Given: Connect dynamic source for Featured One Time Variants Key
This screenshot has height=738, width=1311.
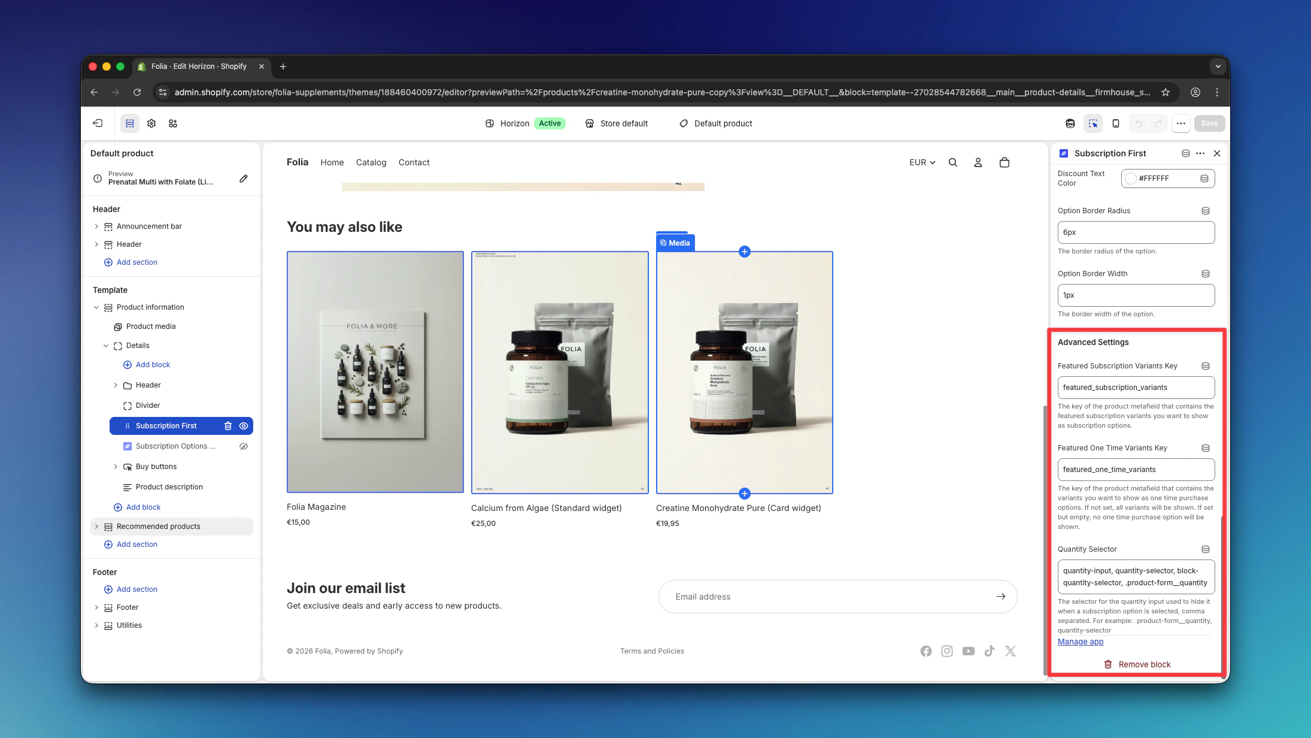Looking at the screenshot, I should [x=1206, y=448].
